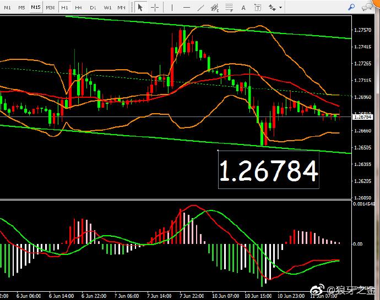Switch chart to D1 timeframe

pos(93,8)
